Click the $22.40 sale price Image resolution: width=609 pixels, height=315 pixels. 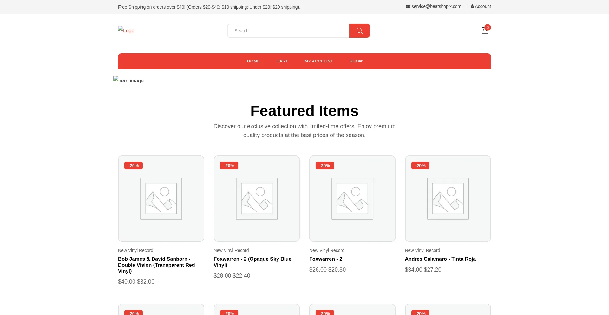(x=241, y=276)
